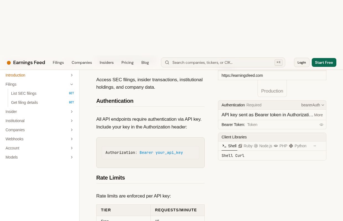Click the Client Libraries panel header
343x221 pixels.
point(272,137)
